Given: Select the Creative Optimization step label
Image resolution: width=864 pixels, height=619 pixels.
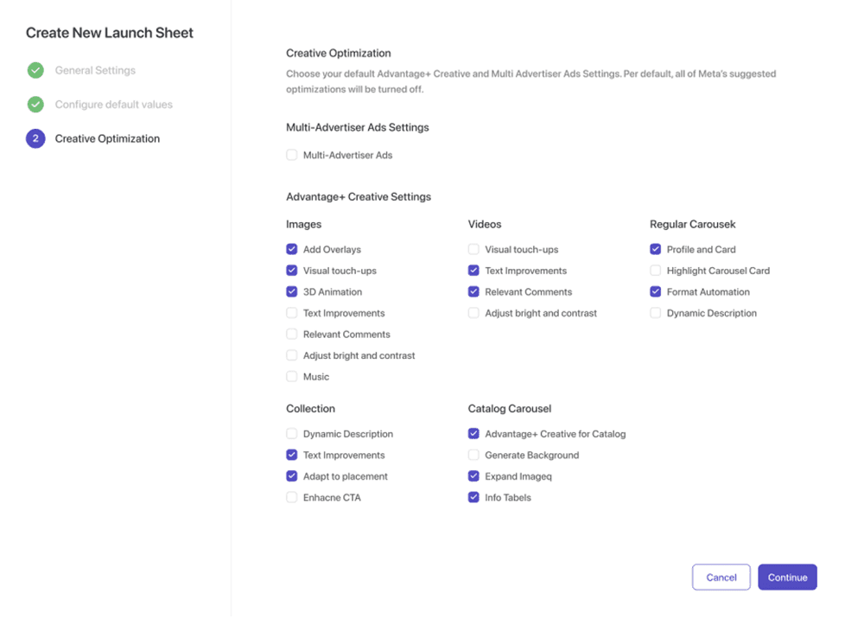Looking at the screenshot, I should 107,138.
